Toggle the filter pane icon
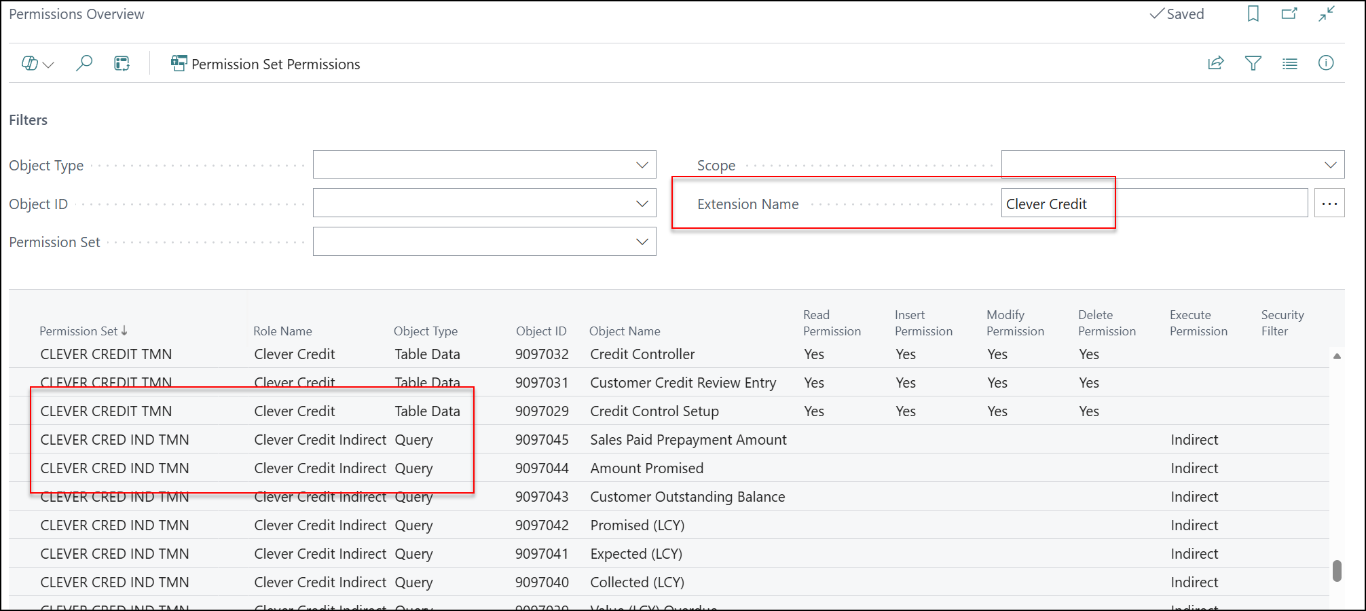The height and width of the screenshot is (611, 1366). pyautogui.click(x=1253, y=63)
